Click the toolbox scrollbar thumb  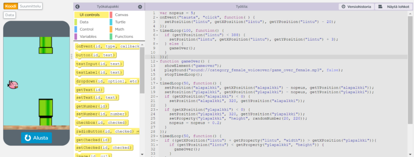[142, 70]
